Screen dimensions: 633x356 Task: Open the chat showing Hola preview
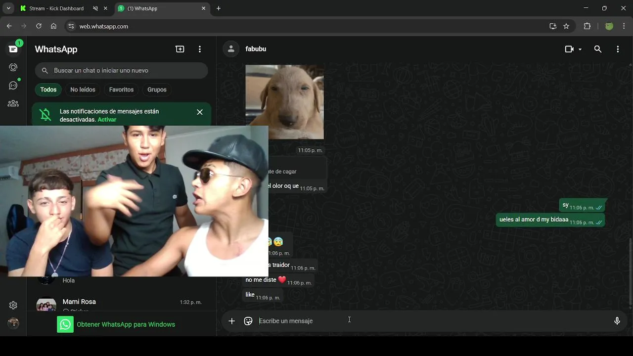click(121, 281)
